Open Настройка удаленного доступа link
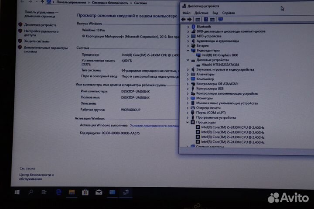 (x=41, y=33)
